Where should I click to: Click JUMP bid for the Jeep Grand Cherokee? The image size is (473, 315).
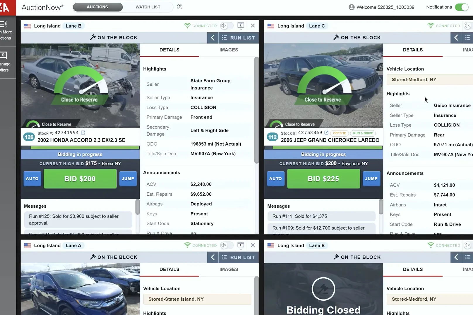(x=371, y=179)
